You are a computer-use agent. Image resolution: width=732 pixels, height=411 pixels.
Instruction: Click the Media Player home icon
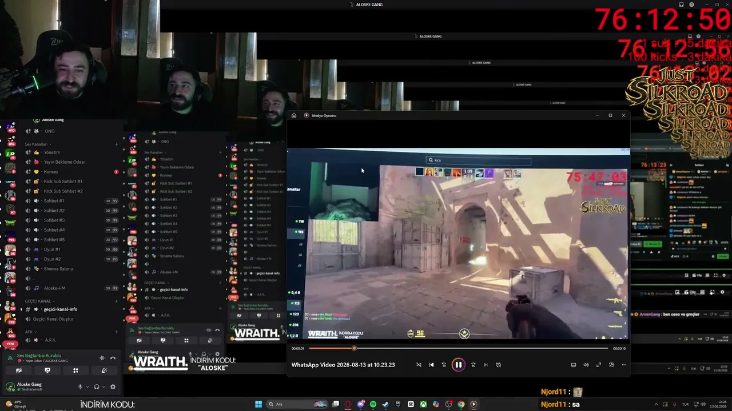294,115
